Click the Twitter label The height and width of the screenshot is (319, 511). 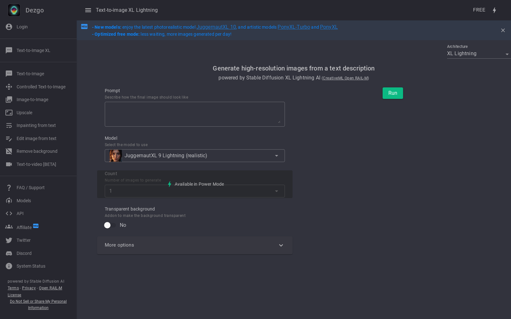pos(24,240)
